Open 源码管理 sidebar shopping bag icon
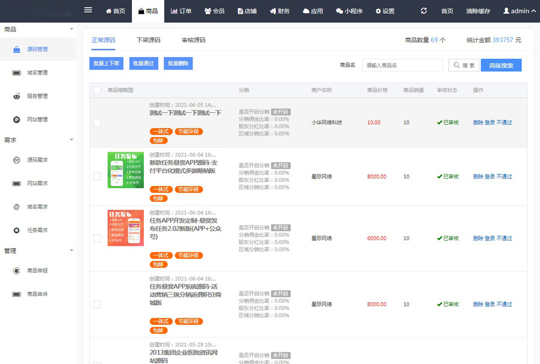The height and width of the screenshot is (364, 540). [17, 49]
